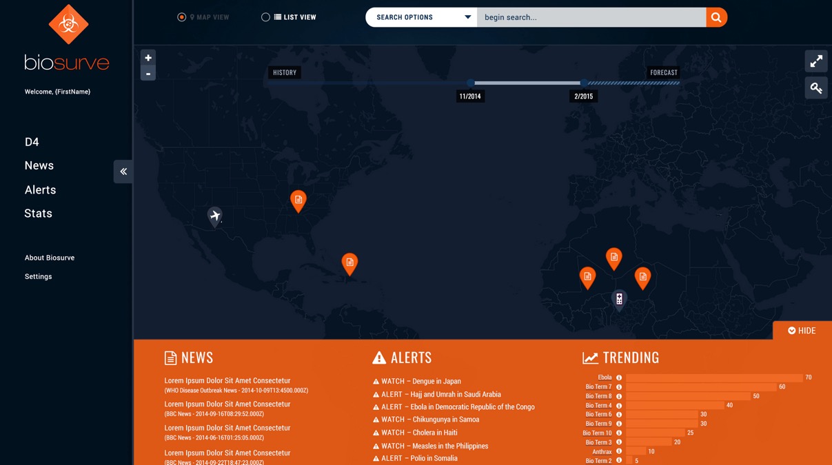This screenshot has width=832, height=465.
Task: Open the westernmost orange marker in Africa
Action: [x=587, y=277]
